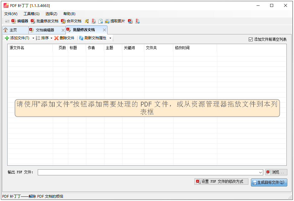Viewport: 294px width, 201px height.
Task: Select the 添加文件 green plus icon
Action: 7,38
